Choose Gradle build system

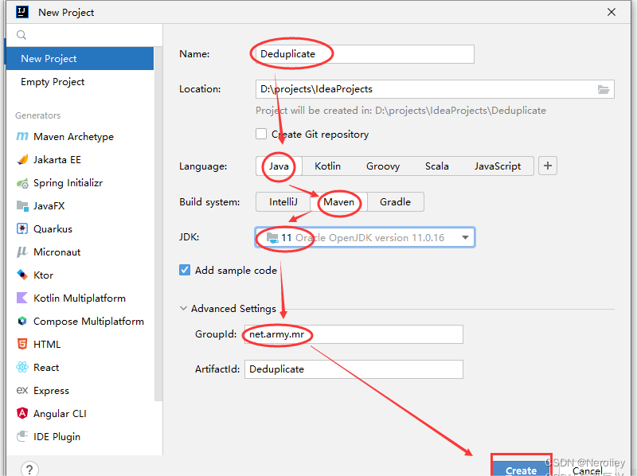395,202
